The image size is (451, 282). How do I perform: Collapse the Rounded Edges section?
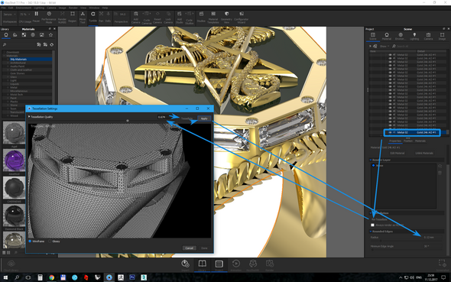pos(371,232)
